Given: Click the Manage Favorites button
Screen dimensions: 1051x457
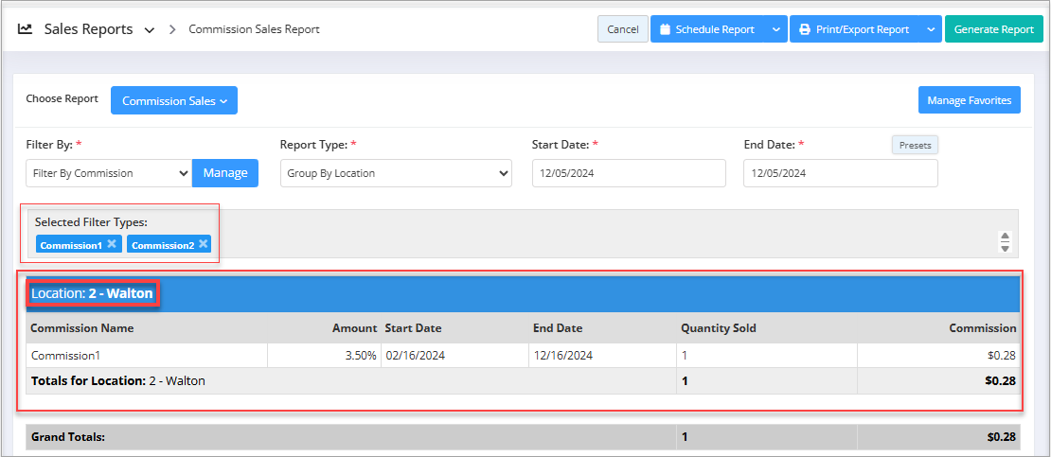Looking at the screenshot, I should pos(969,100).
